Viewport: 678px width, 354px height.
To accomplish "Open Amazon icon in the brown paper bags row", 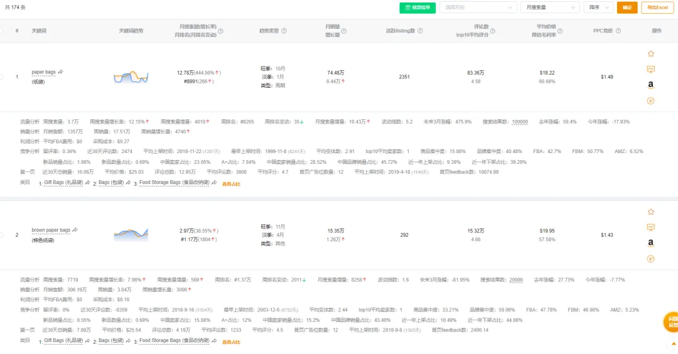I will pyautogui.click(x=651, y=244).
